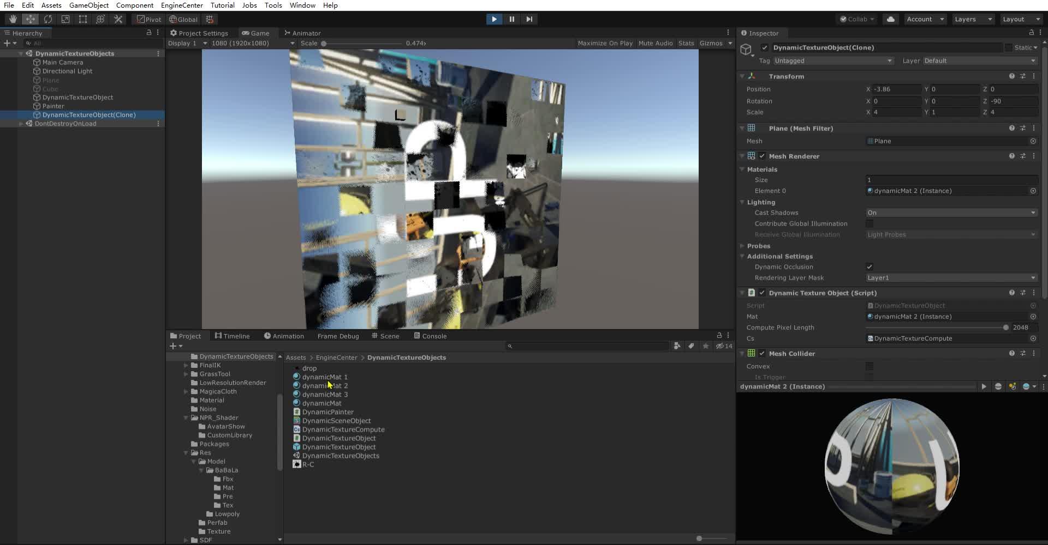
Task: Toggle the DynamicTextureObject(Clone) active checkbox
Action: [x=764, y=47]
